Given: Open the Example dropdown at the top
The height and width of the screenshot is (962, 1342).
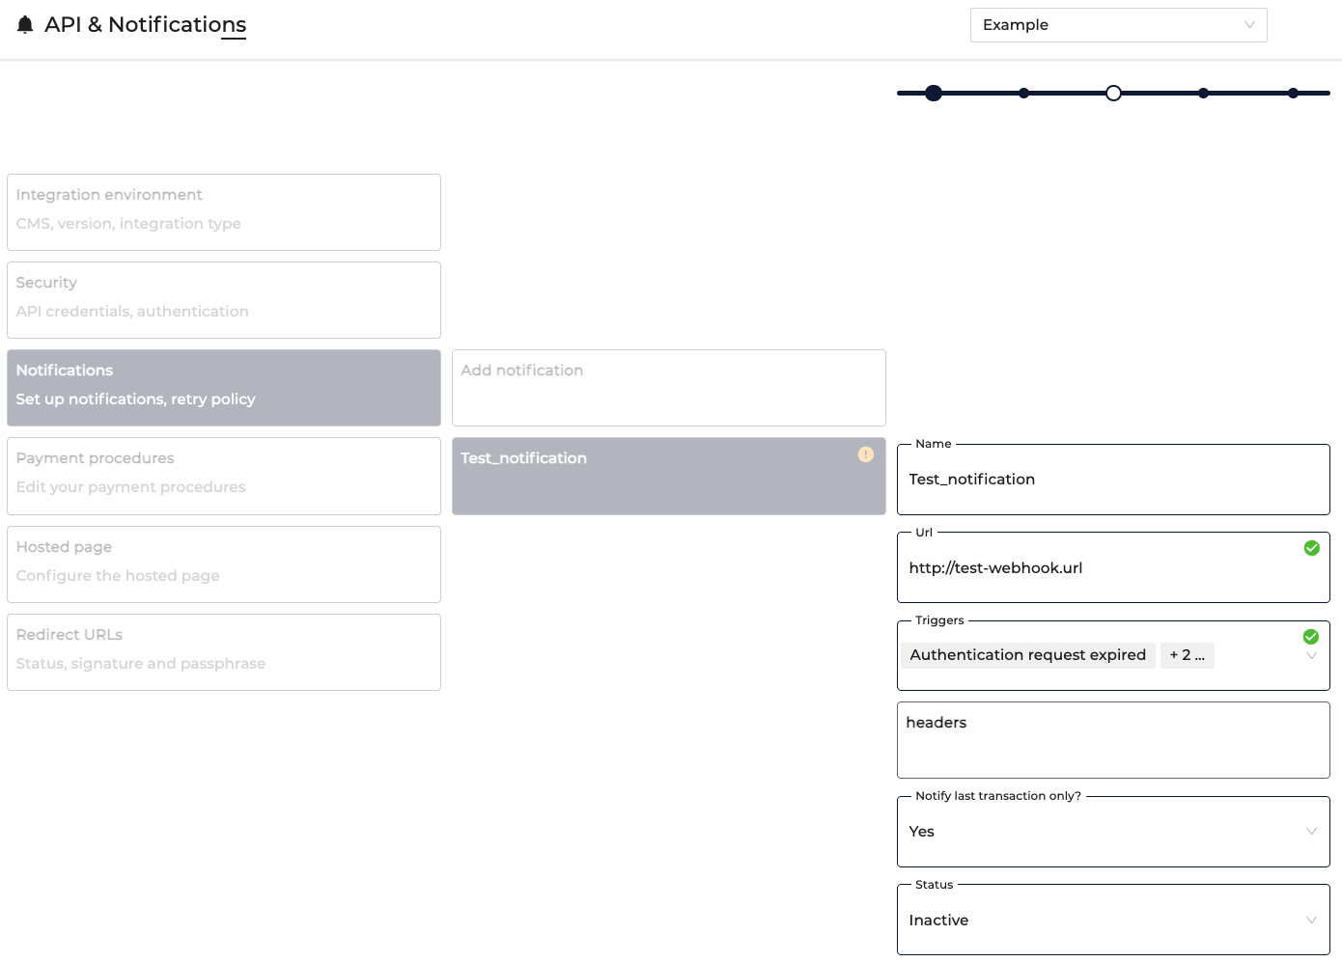Looking at the screenshot, I should click(x=1118, y=25).
